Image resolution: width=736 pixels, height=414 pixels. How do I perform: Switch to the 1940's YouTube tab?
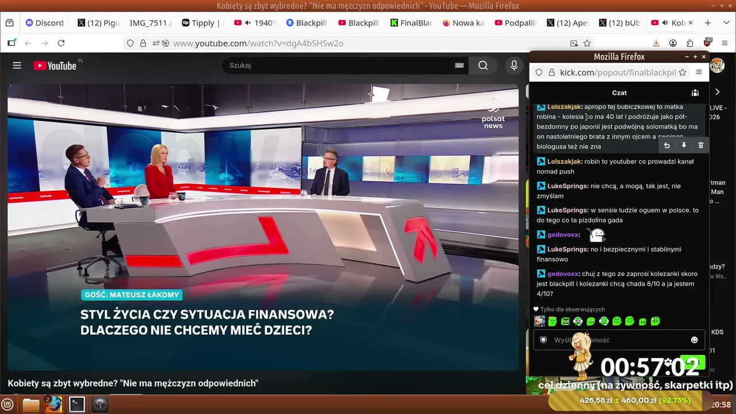255,23
